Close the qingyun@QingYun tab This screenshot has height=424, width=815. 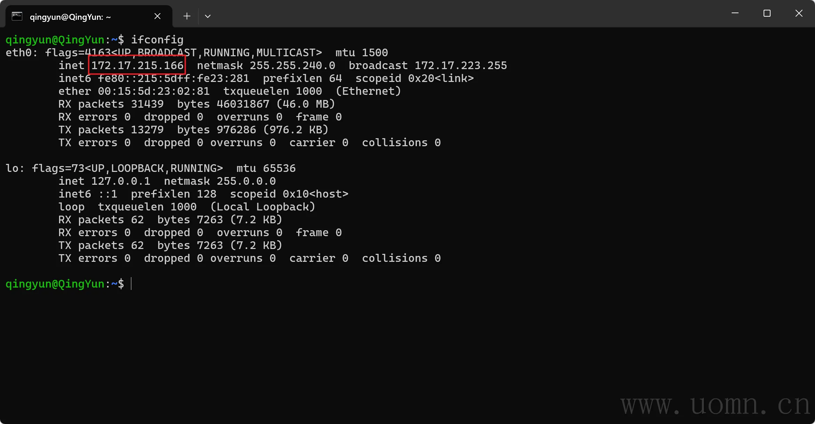point(157,16)
